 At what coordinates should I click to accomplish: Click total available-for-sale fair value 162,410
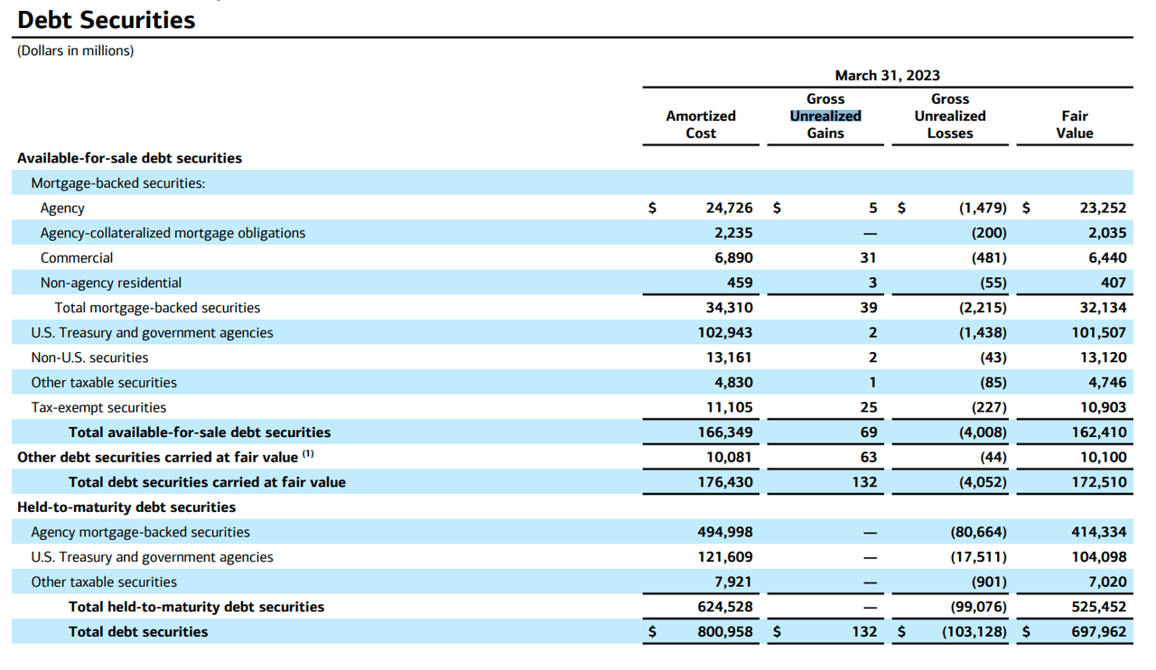(x=1099, y=433)
